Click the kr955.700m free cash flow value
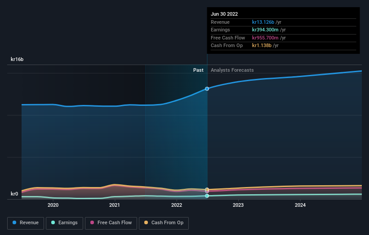369x235 pixels. coord(265,38)
